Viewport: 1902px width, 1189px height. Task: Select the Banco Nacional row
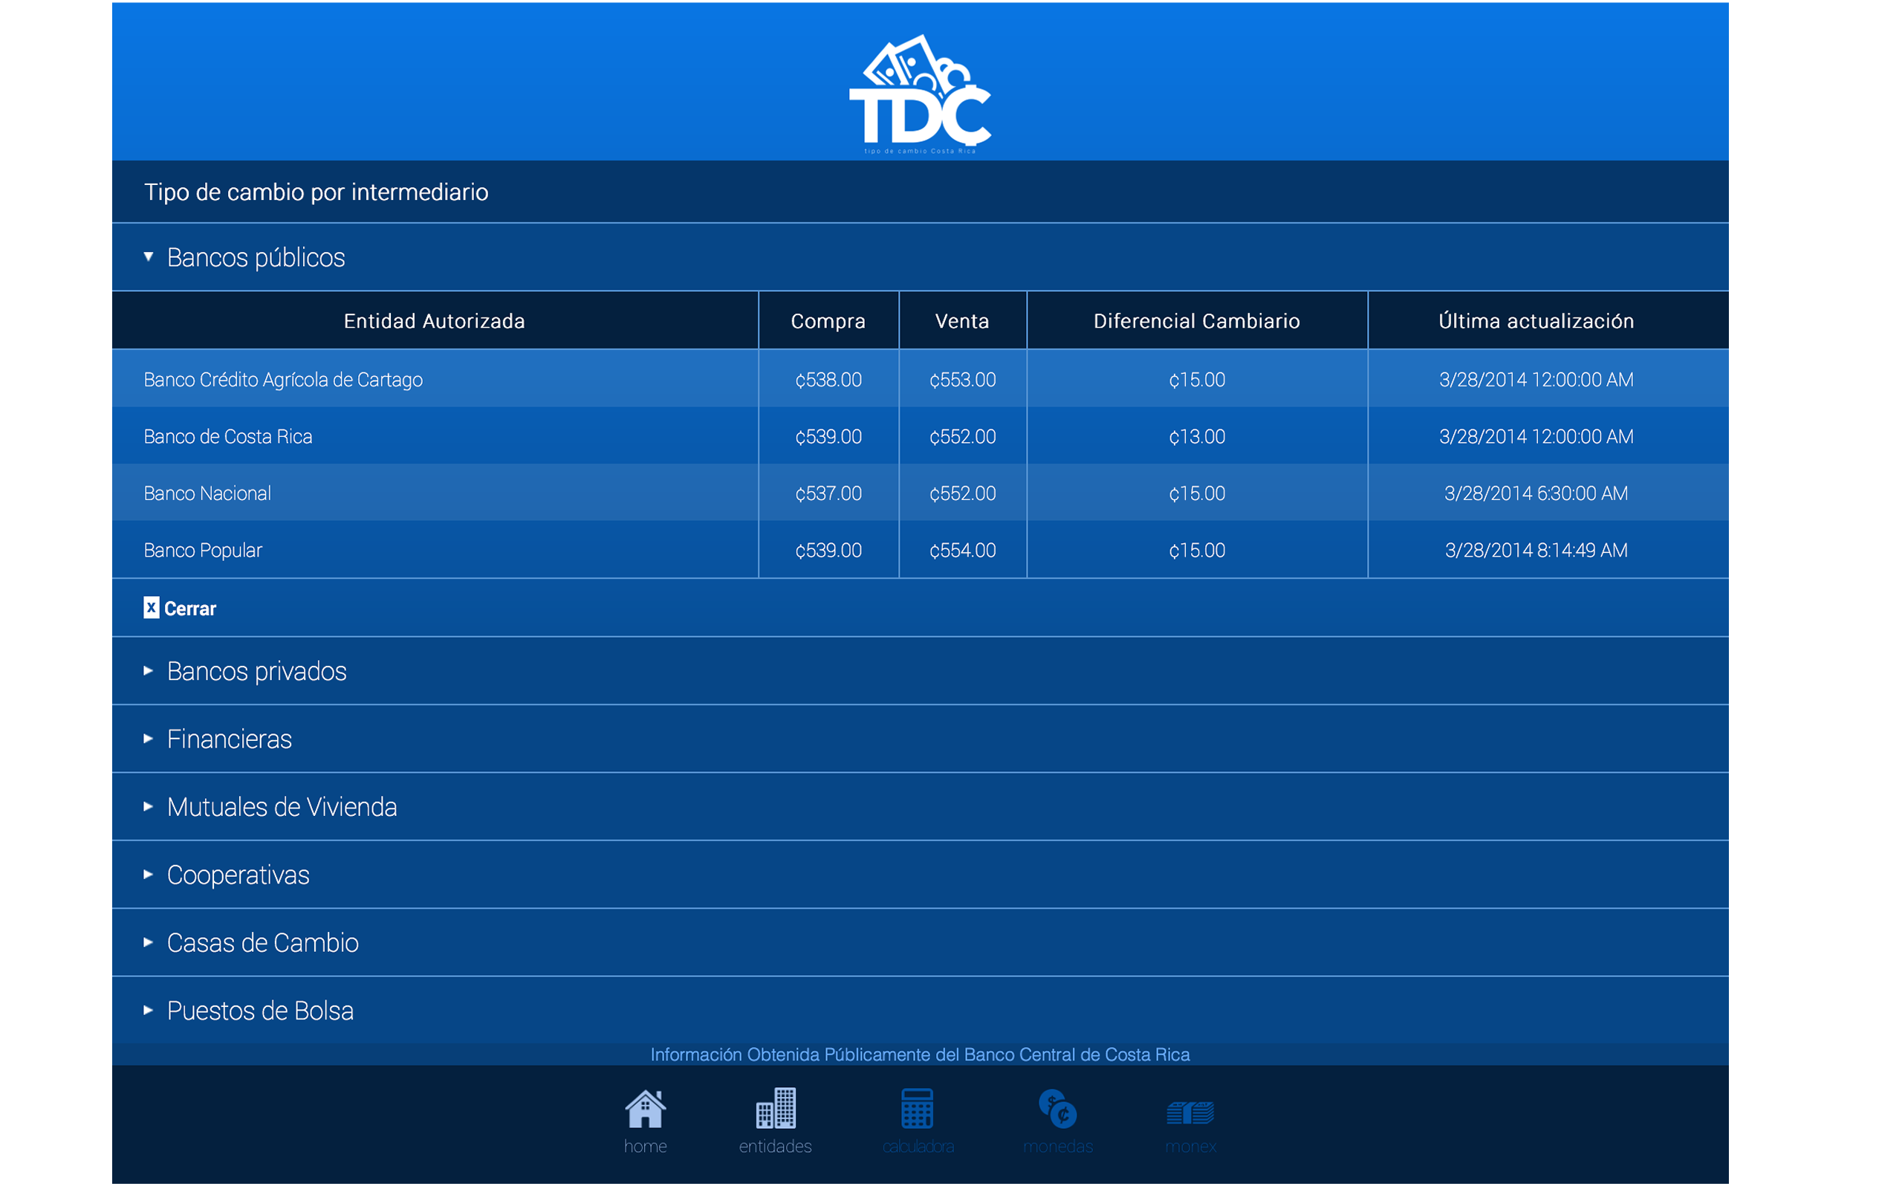(207, 493)
